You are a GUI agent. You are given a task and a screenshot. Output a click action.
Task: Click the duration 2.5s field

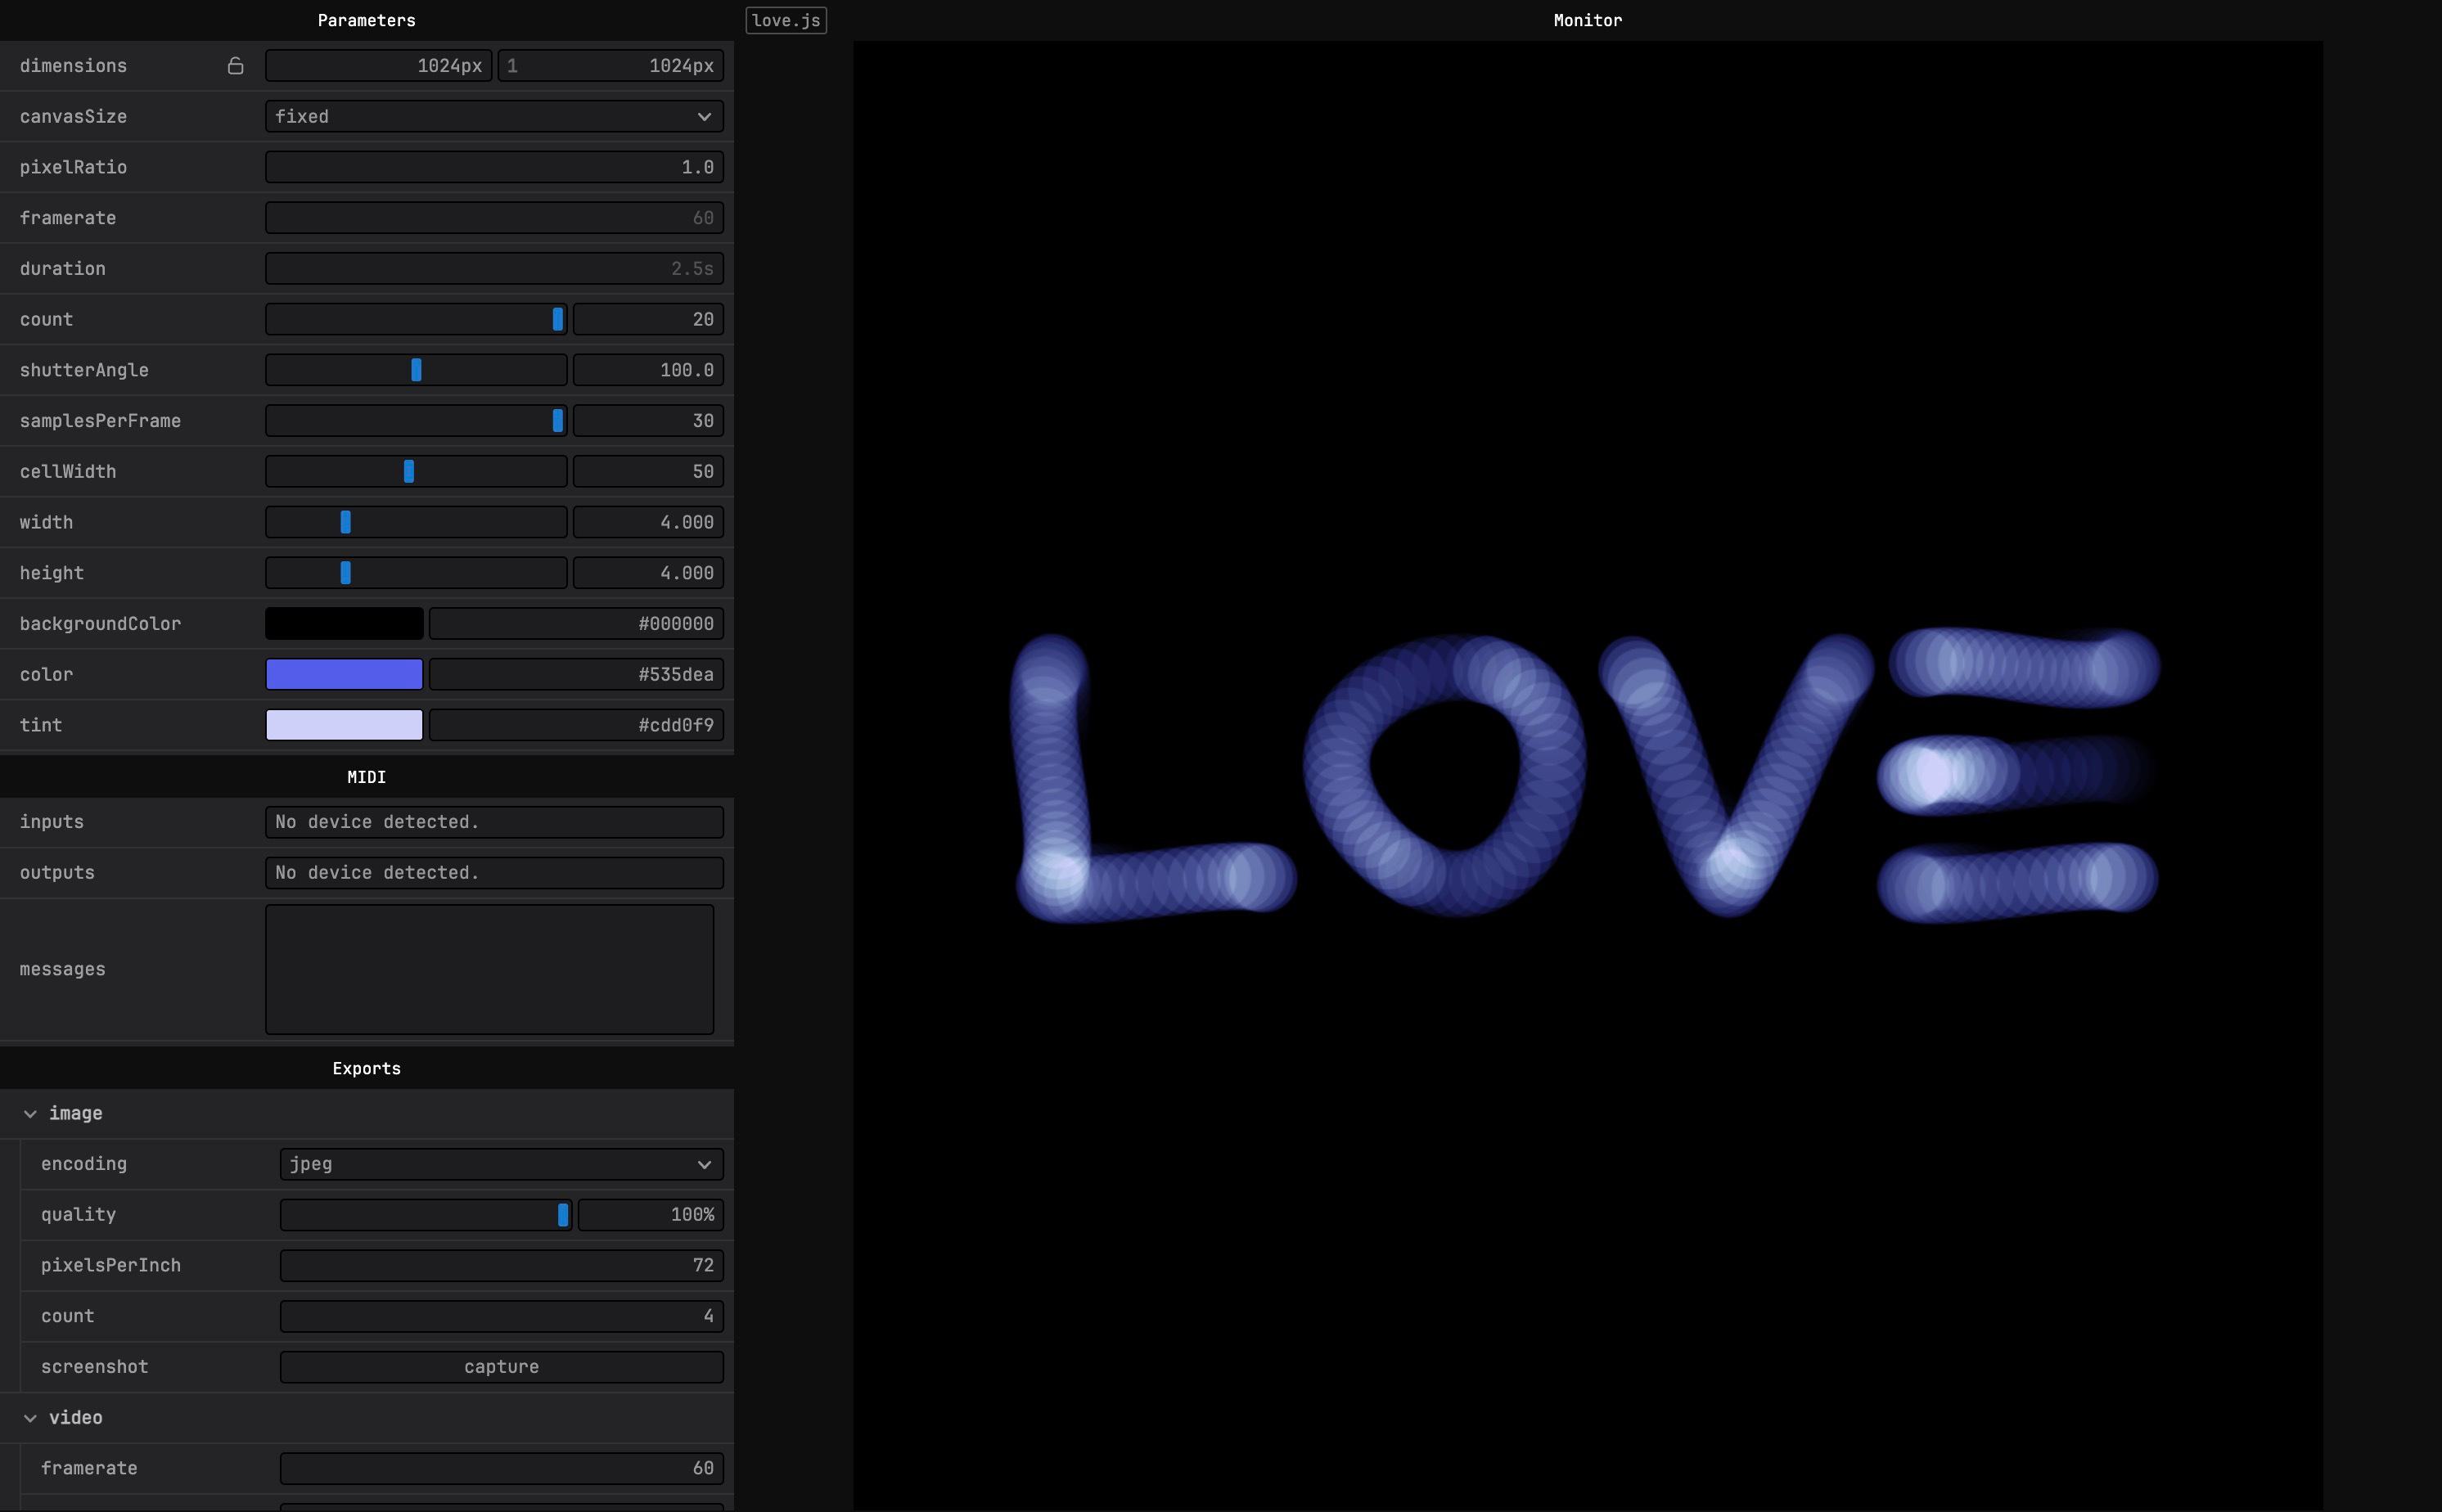[494, 269]
